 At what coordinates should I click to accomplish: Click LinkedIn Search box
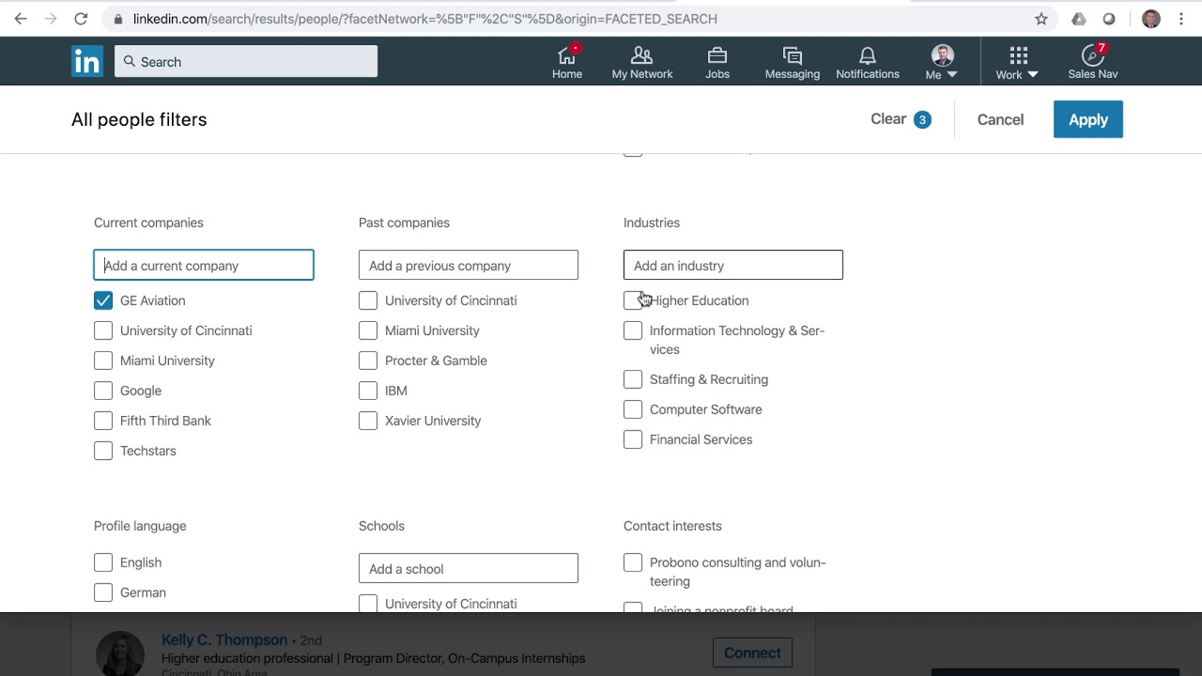point(246,61)
